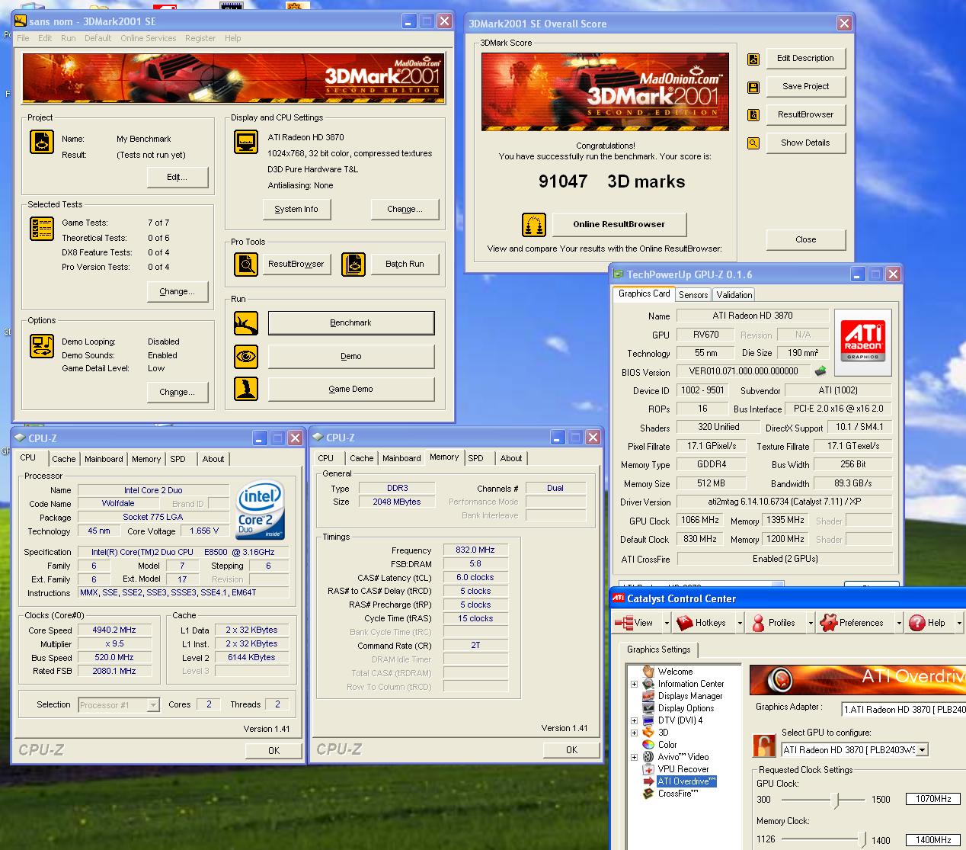
Task: Expand the Avivo Video tree node
Action: [634, 757]
